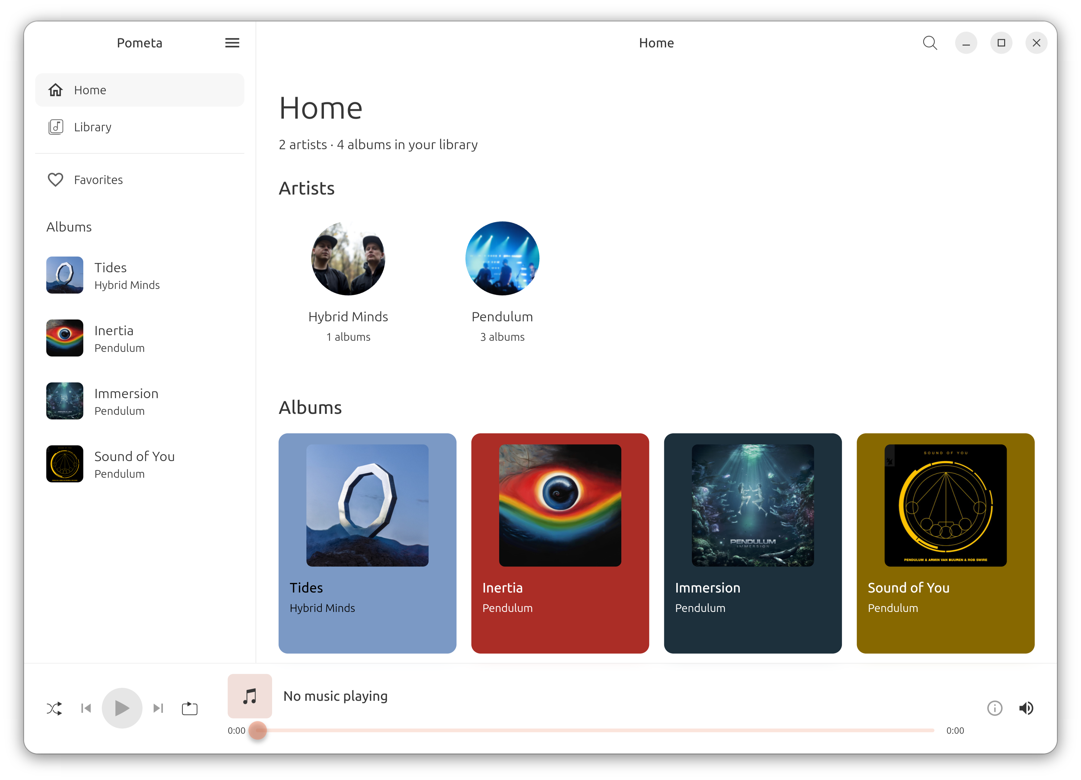The height and width of the screenshot is (780, 1081).
Task: Go to Home in the sidebar
Action: pyautogui.click(x=140, y=90)
